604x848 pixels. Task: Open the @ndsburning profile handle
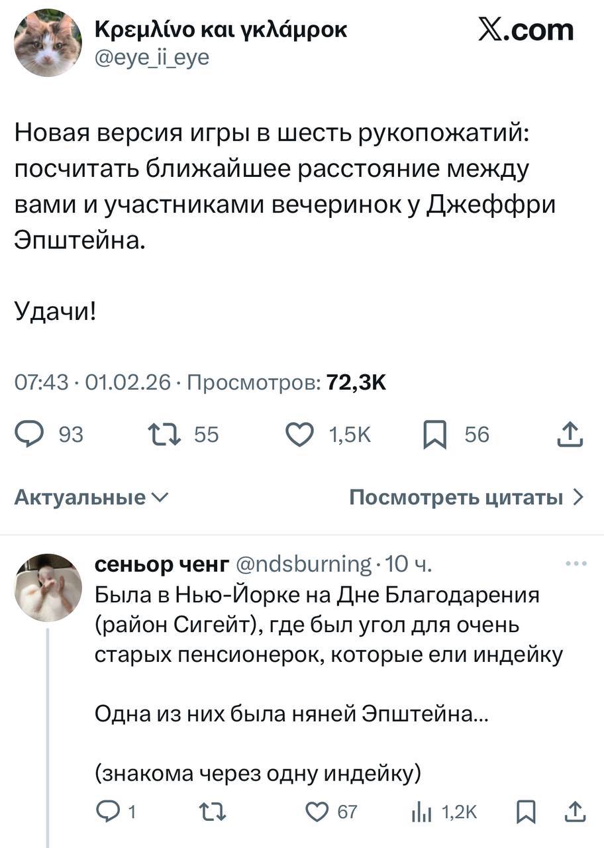303,564
